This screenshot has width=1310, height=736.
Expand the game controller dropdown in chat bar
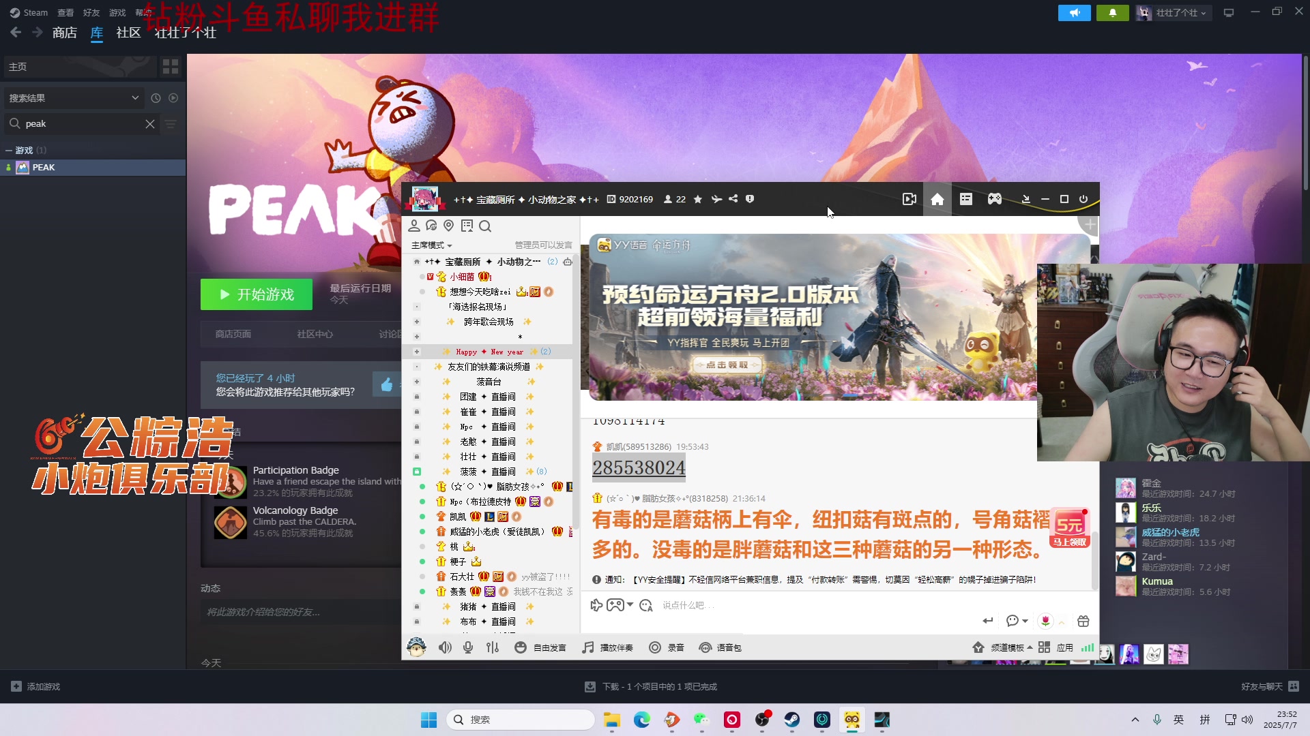(630, 605)
